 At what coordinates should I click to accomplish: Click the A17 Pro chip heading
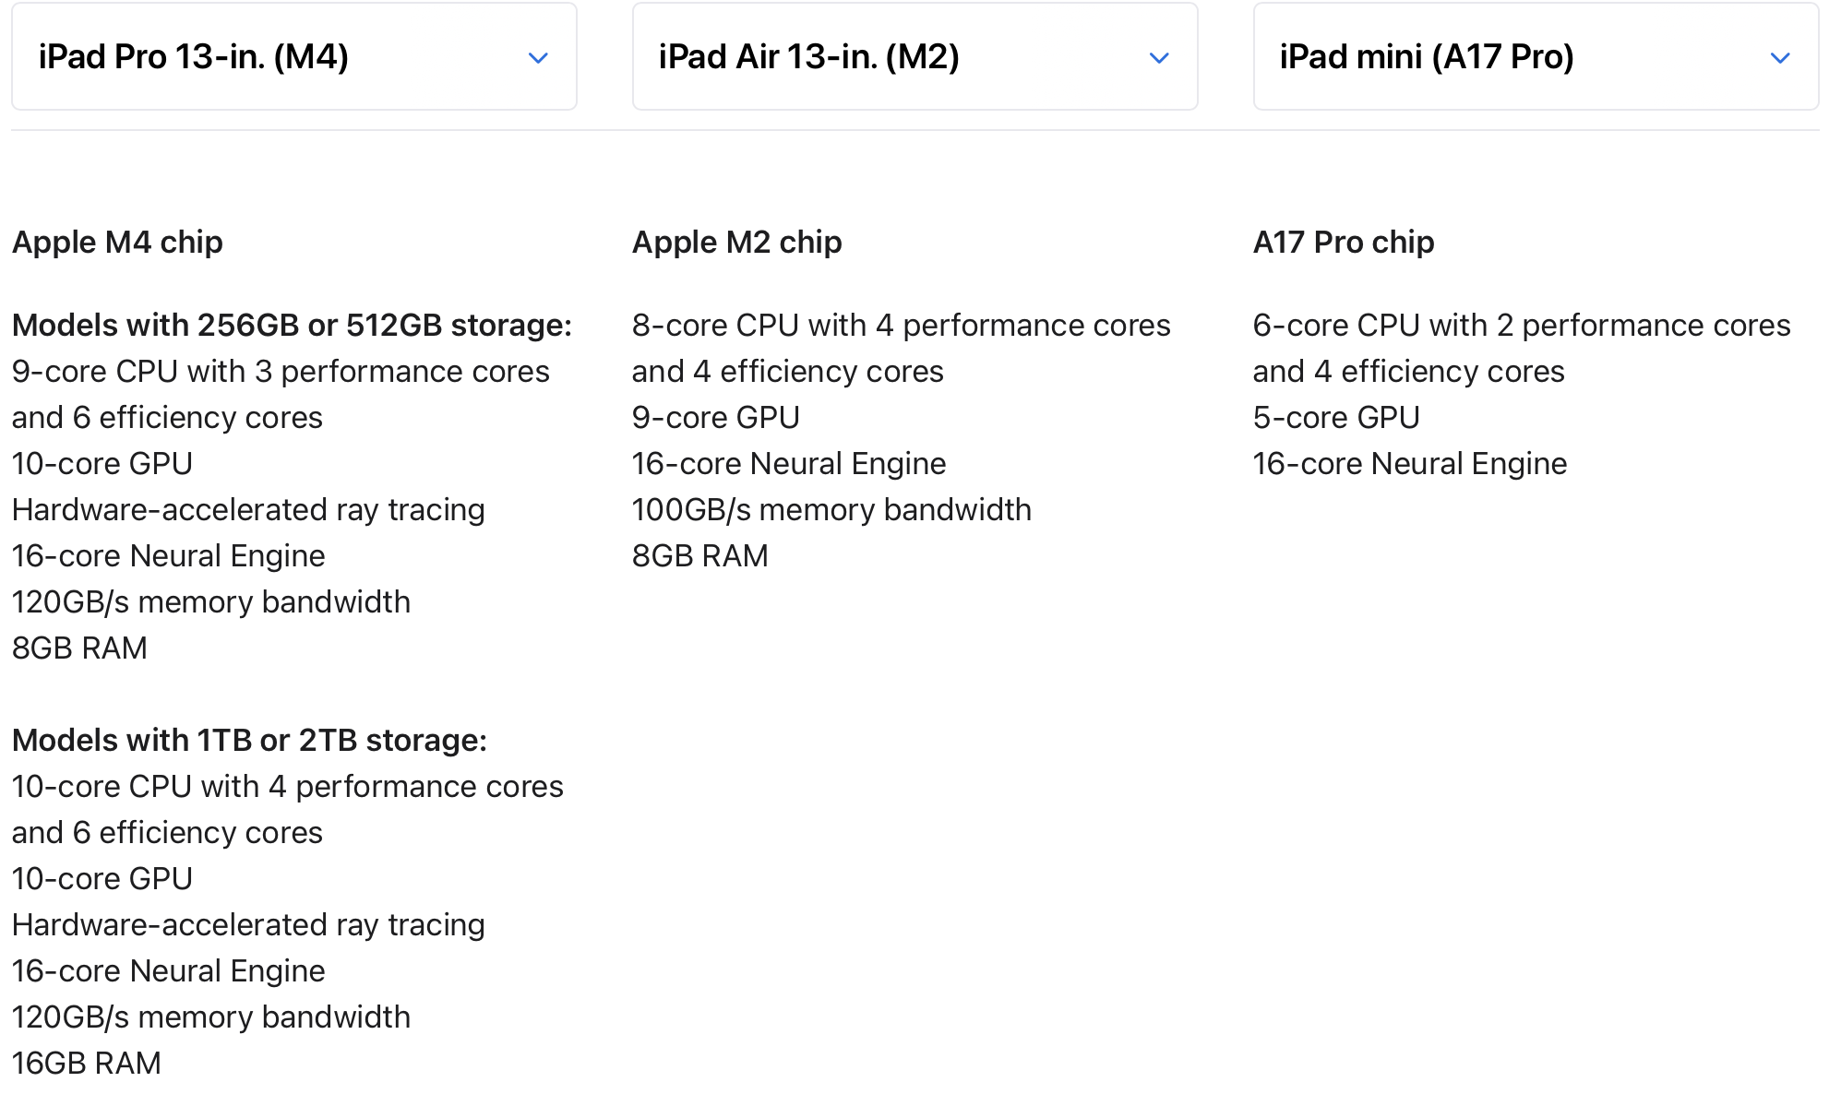pyautogui.click(x=1343, y=243)
